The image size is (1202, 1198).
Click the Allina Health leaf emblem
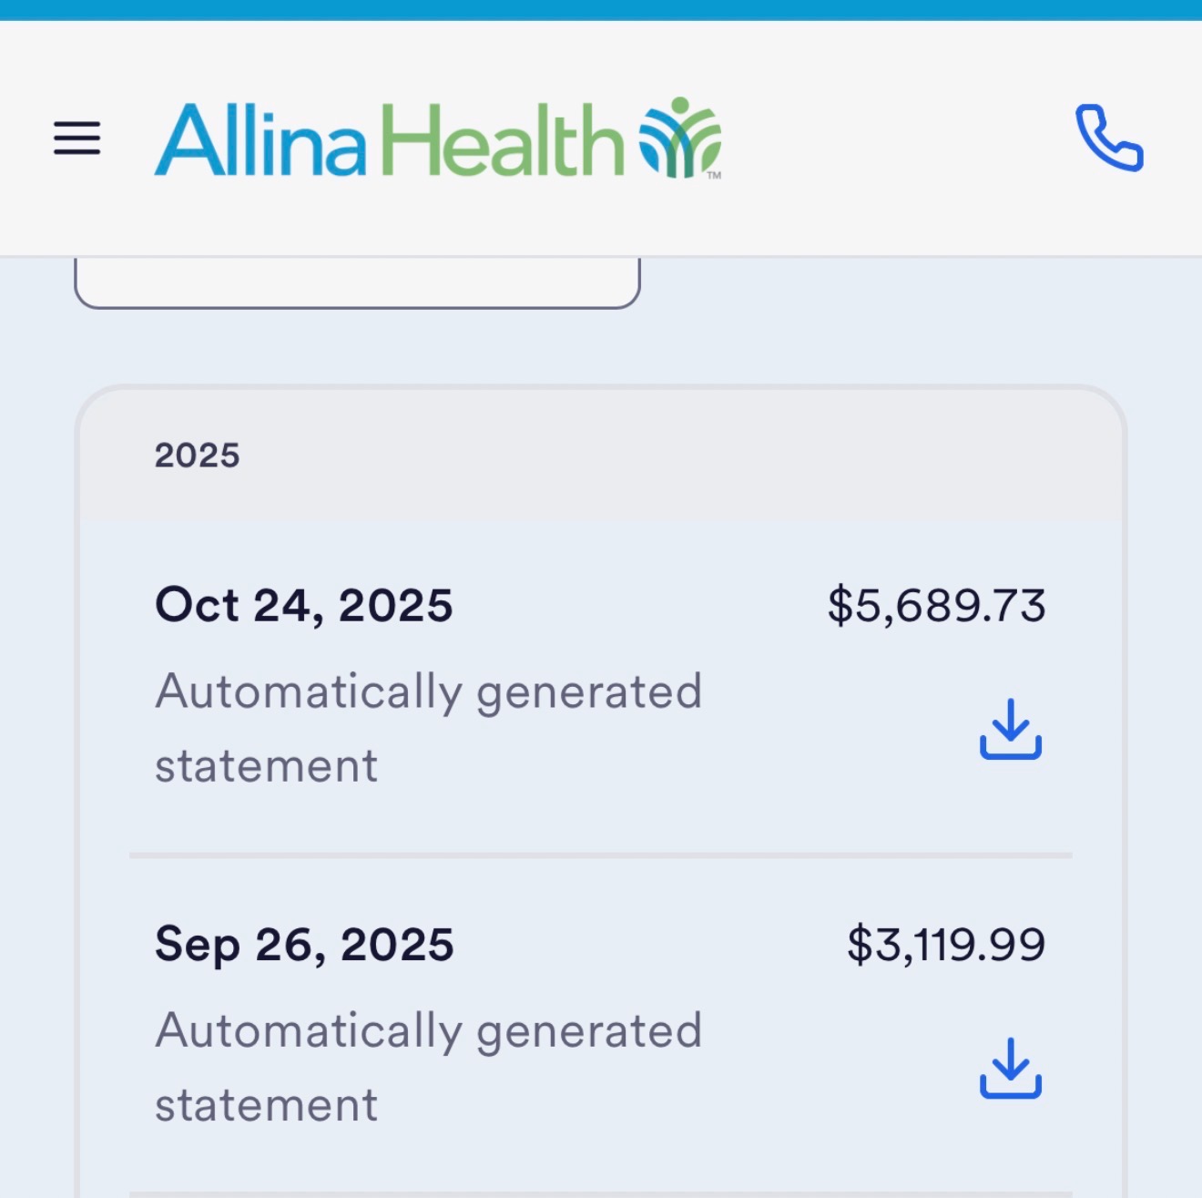coord(679,137)
